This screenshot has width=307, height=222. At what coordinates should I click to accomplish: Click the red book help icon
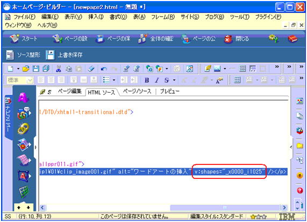coord(292,39)
